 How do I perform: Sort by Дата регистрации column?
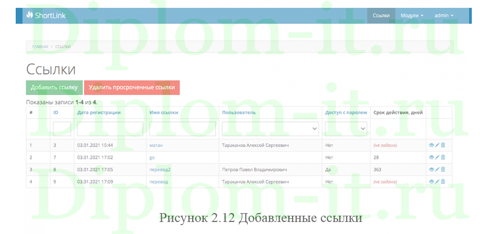pyautogui.click(x=99, y=112)
